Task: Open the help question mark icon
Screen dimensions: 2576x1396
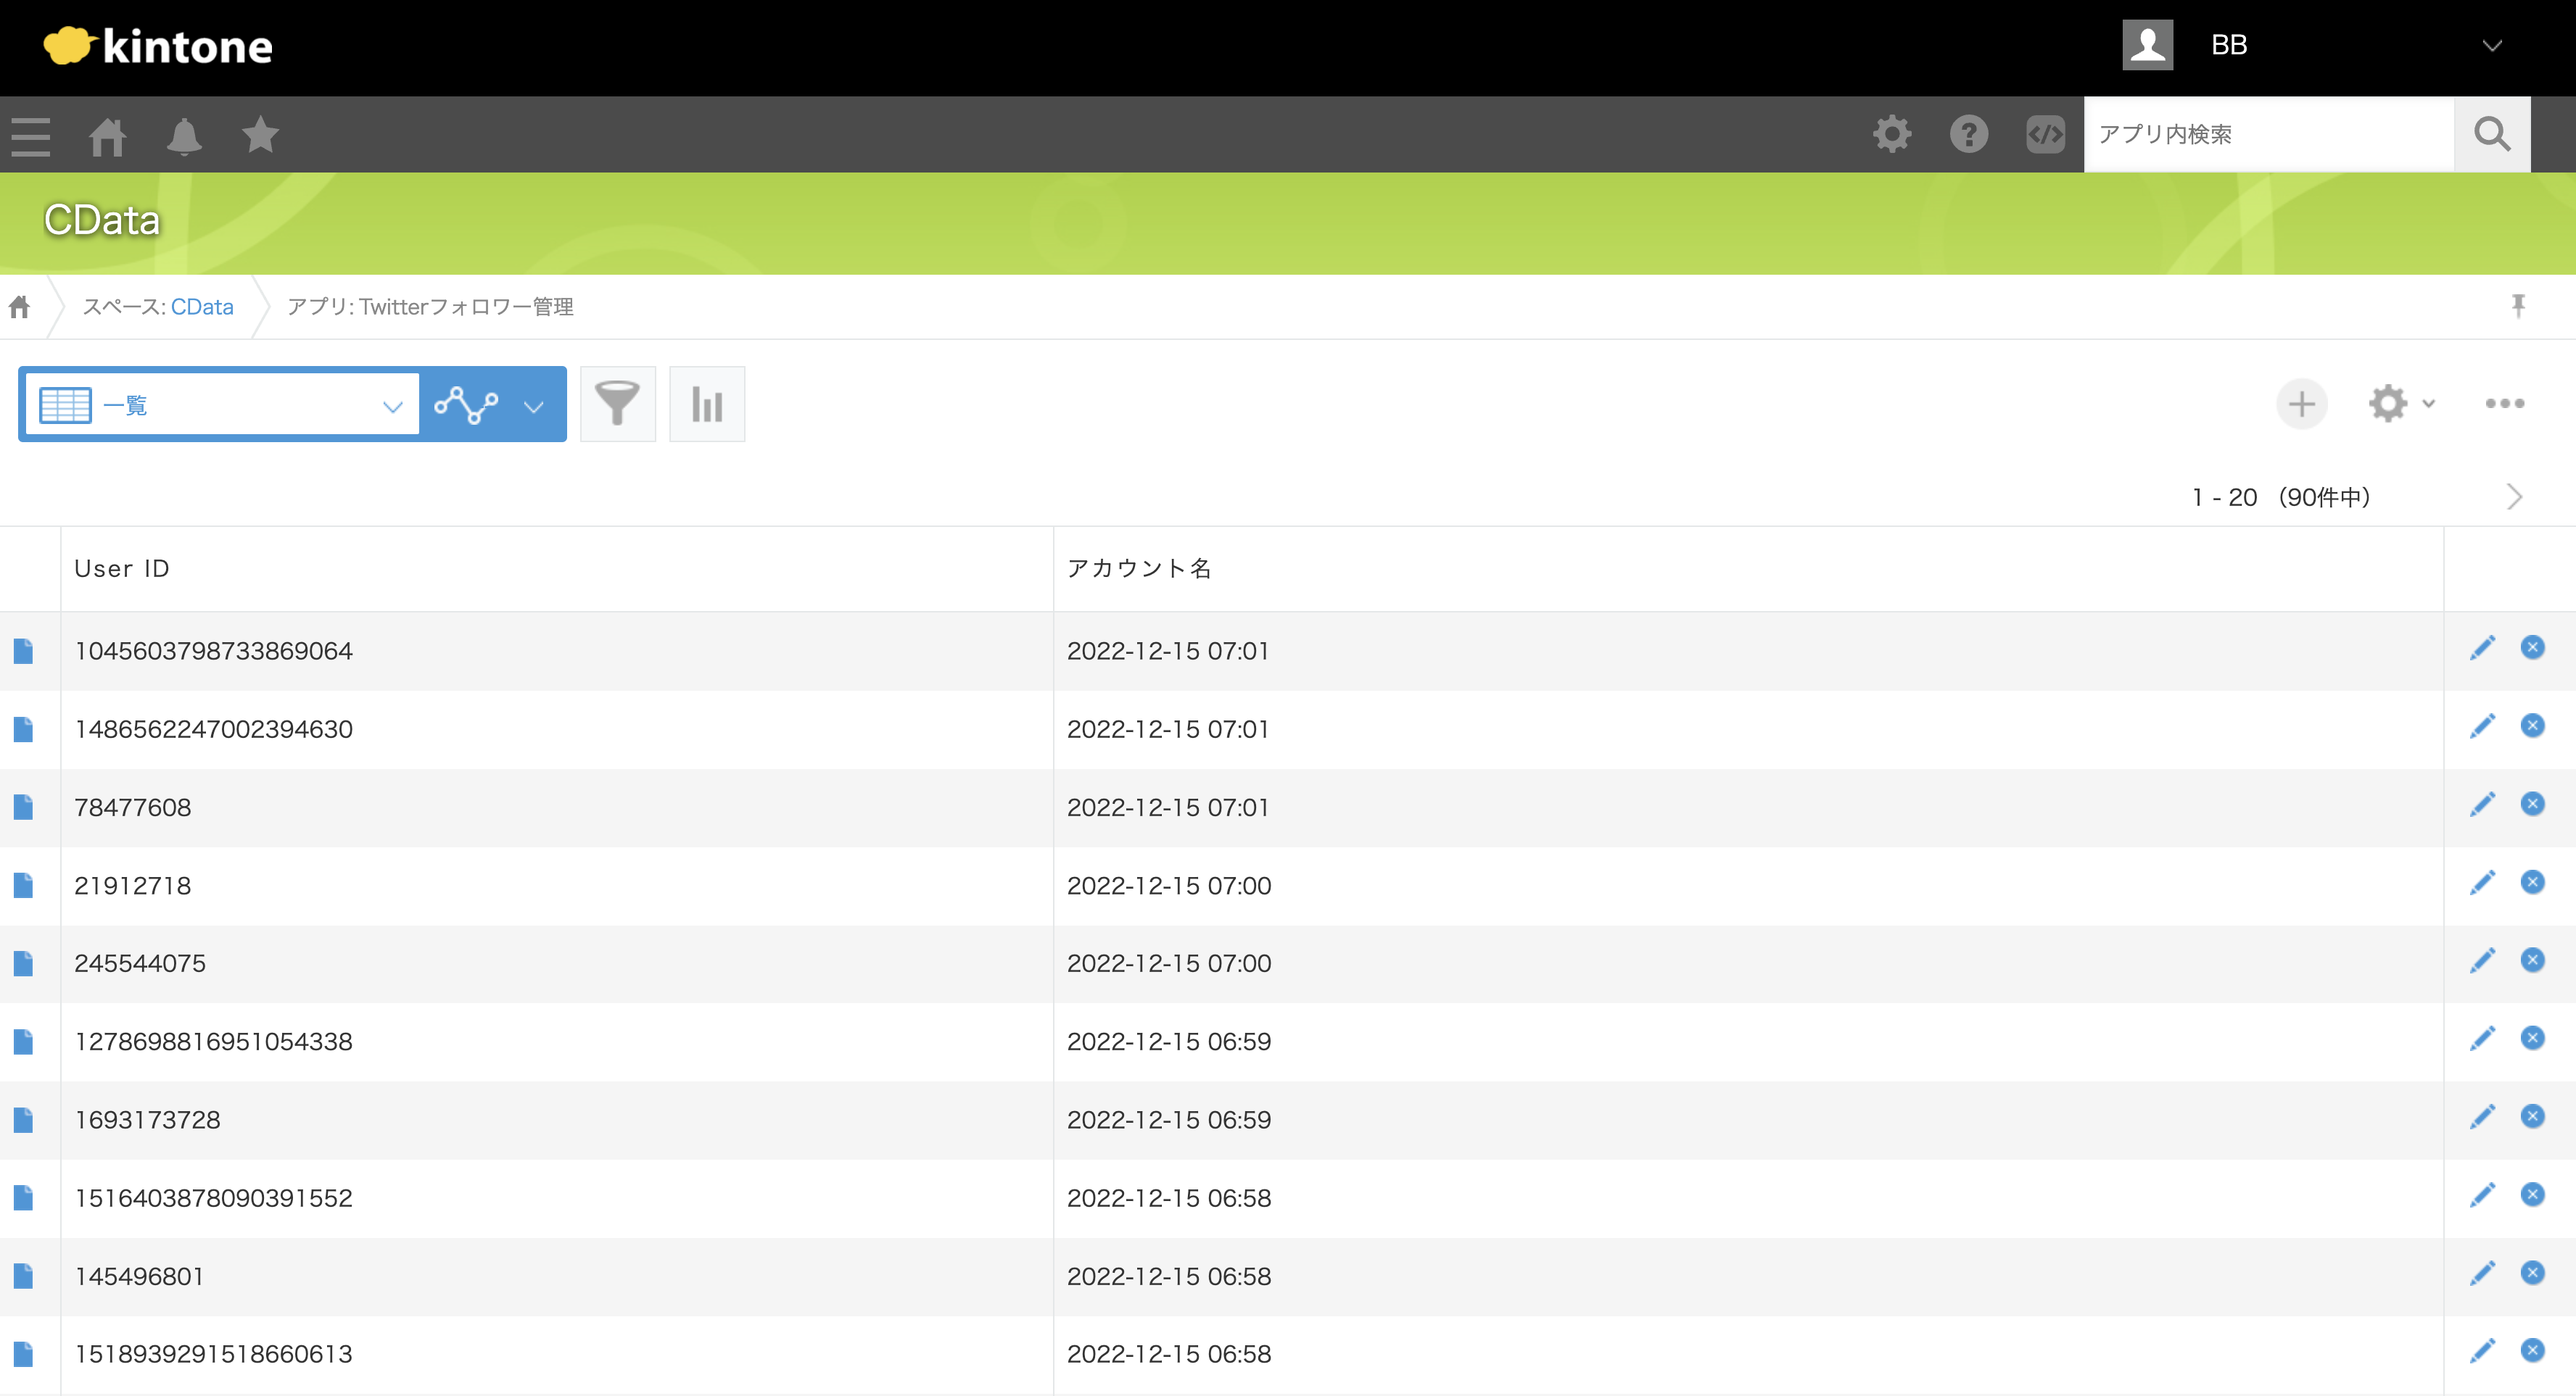Action: pyautogui.click(x=1968, y=134)
